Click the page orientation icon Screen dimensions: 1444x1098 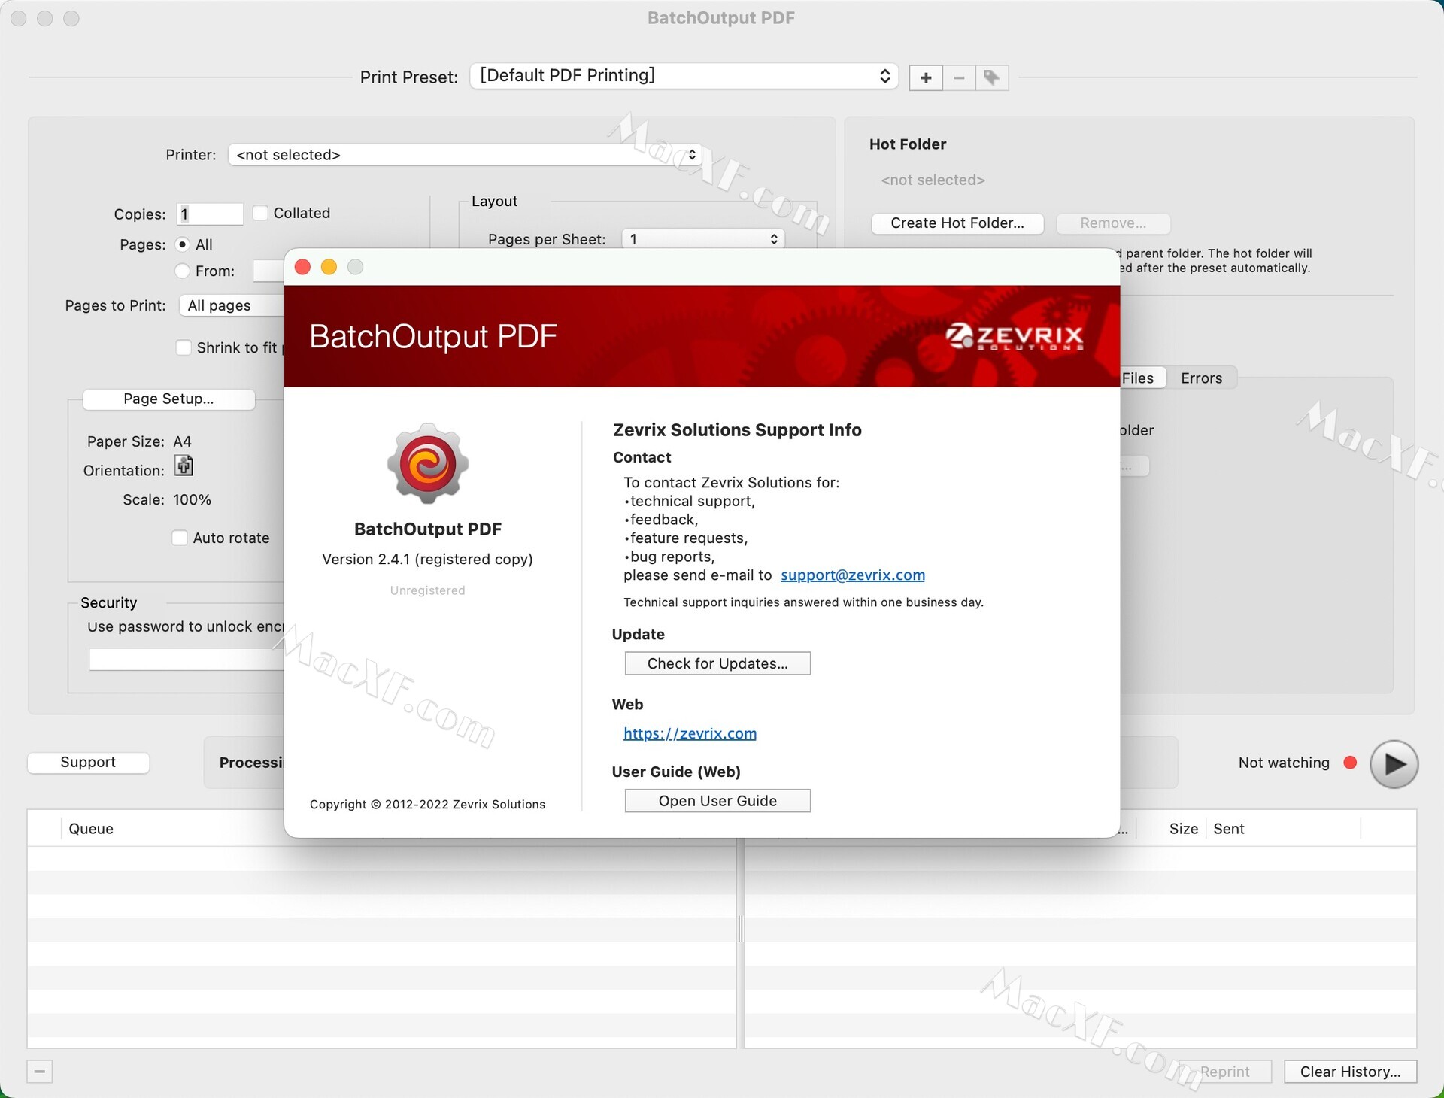click(x=184, y=466)
